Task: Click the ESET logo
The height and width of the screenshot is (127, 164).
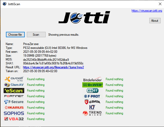Action: [x=93, y=91]
